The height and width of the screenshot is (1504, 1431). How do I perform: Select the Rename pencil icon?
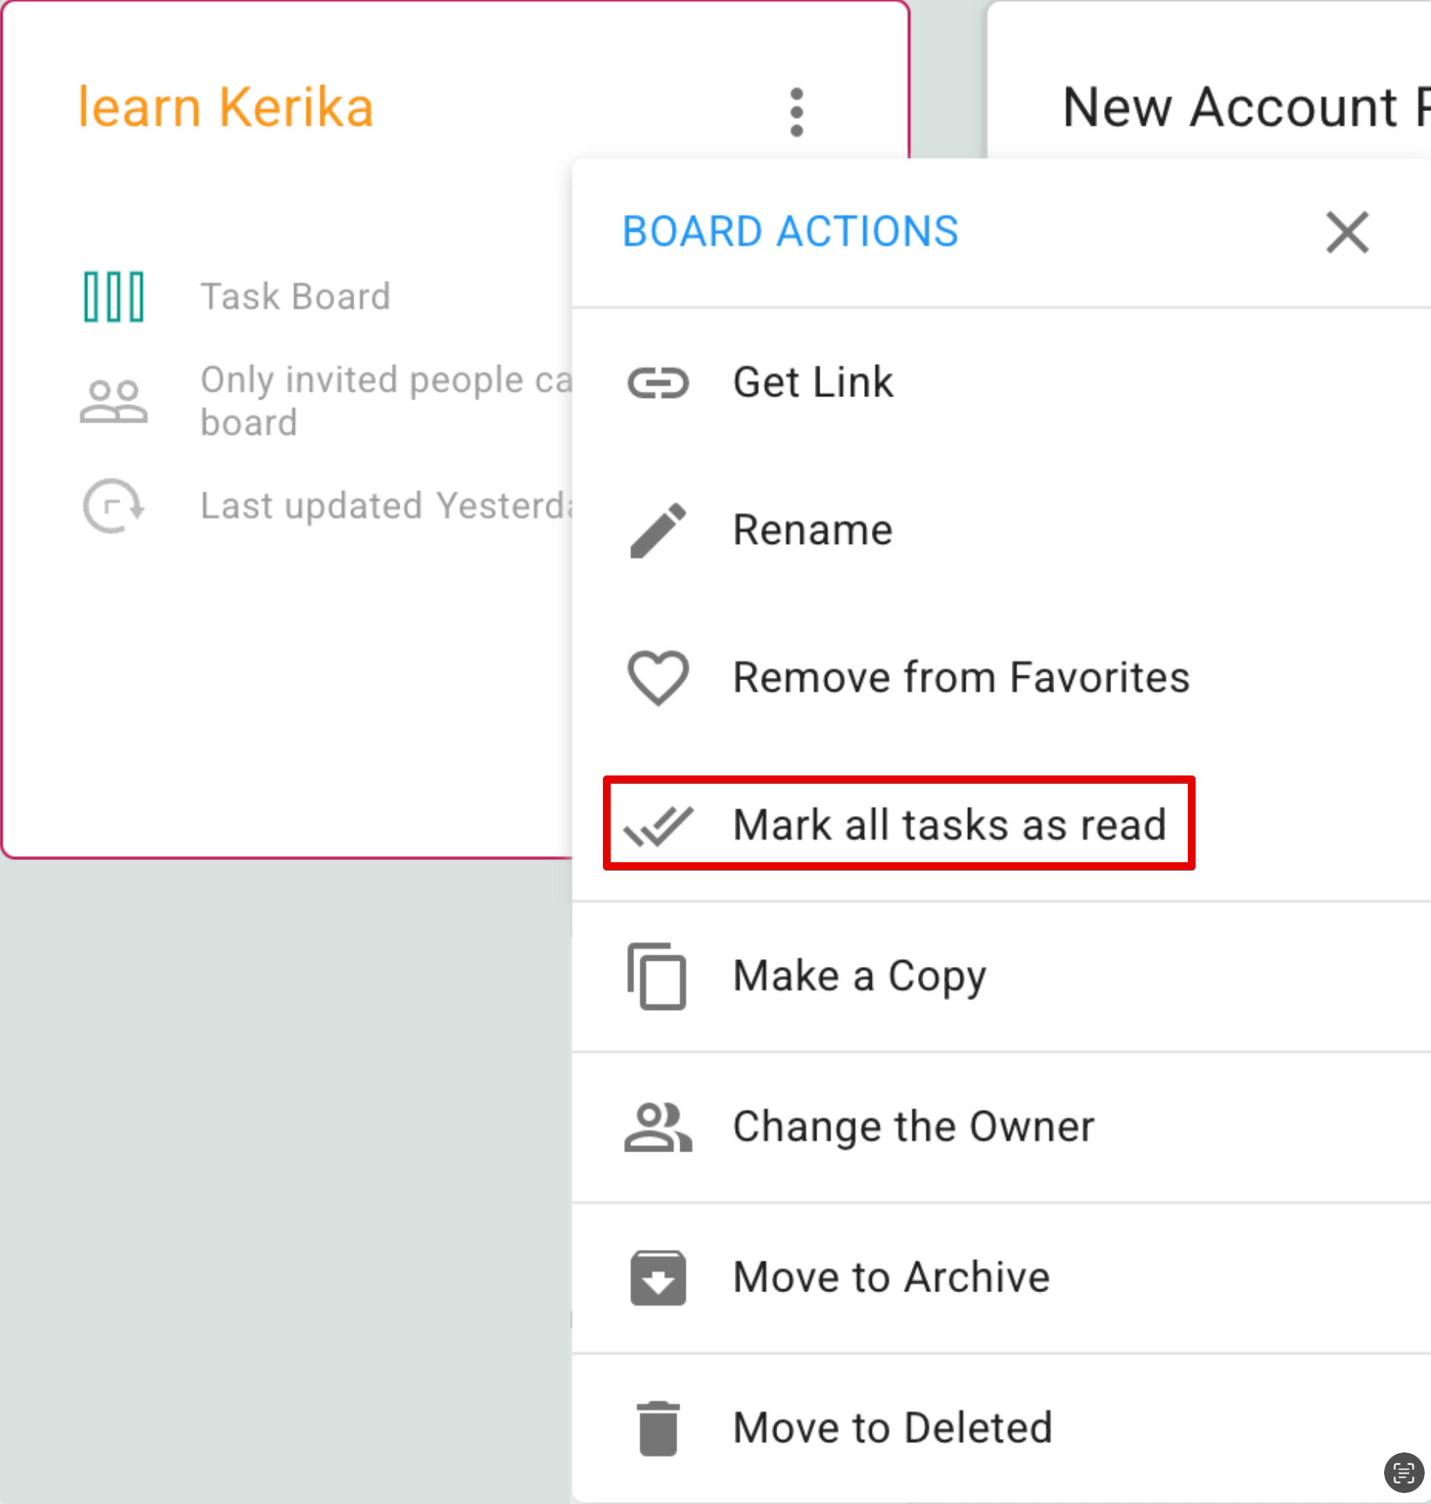pos(659,530)
